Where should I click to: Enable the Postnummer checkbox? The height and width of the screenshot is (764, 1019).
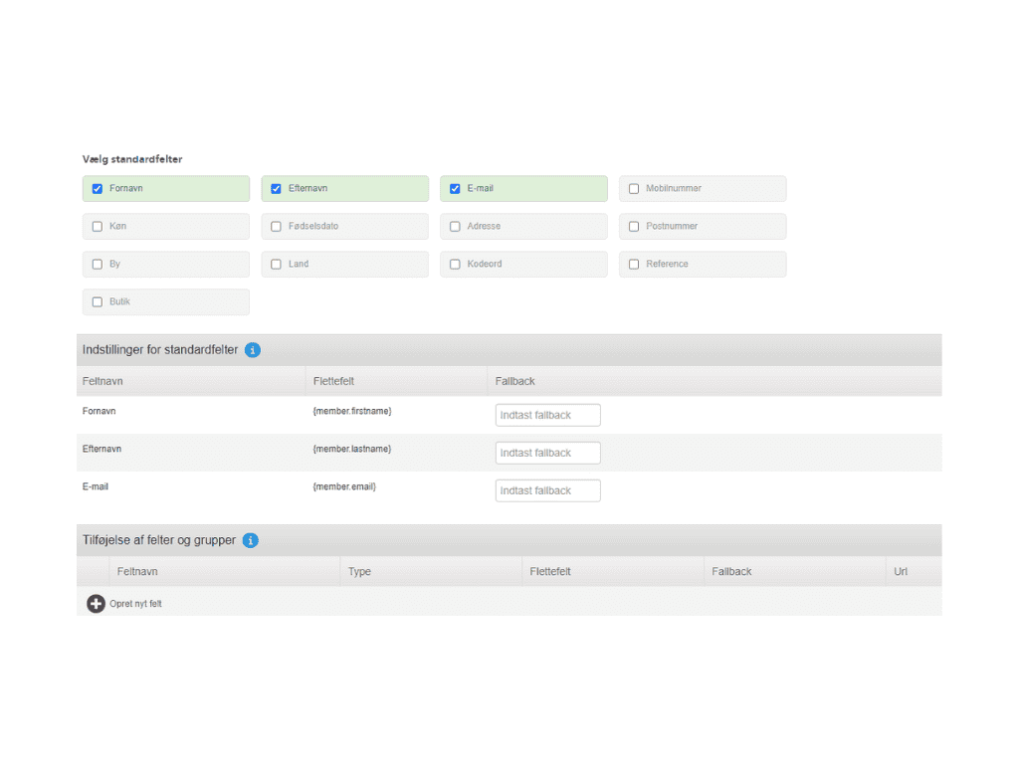click(634, 227)
